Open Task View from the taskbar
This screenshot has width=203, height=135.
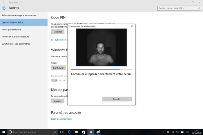coord(62,132)
